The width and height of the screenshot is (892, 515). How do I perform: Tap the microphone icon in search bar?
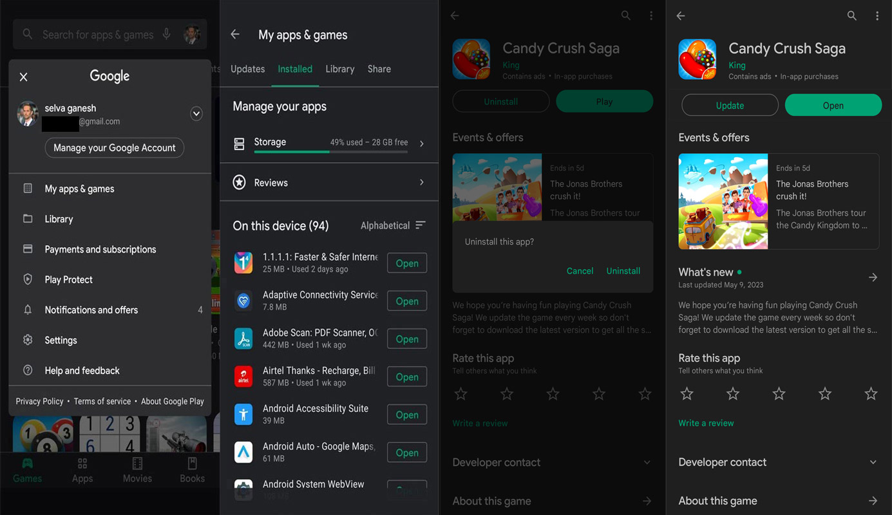167,34
